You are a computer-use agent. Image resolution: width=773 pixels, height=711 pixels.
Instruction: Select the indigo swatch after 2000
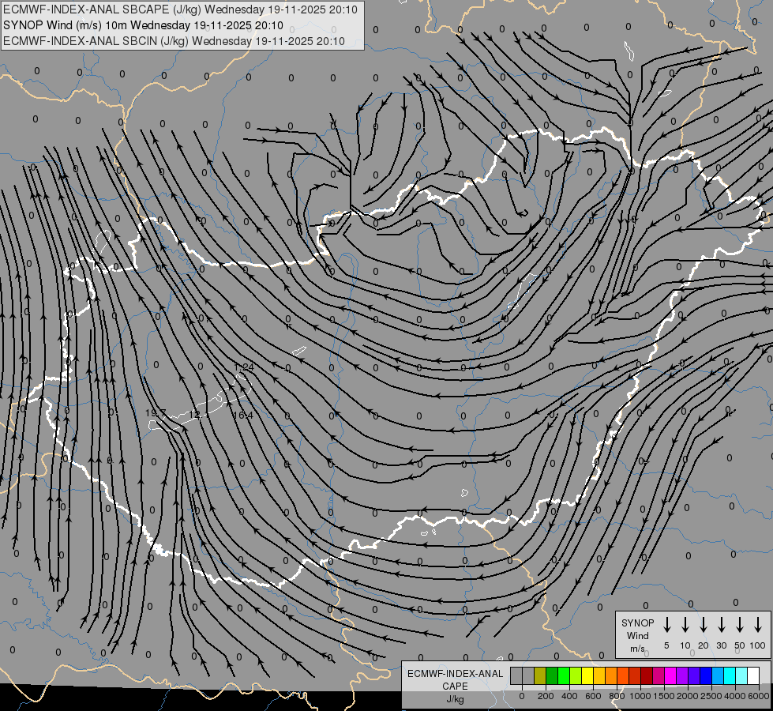(693, 675)
